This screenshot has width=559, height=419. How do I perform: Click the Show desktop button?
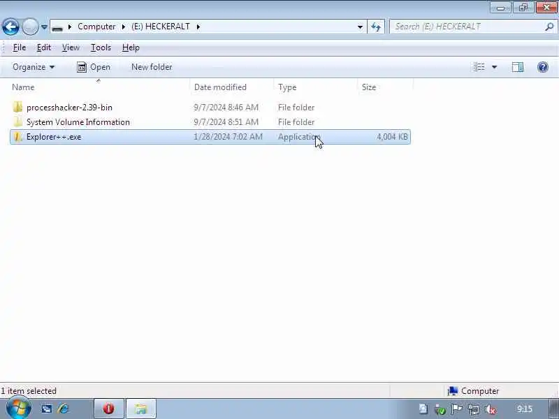pyautogui.click(x=553, y=409)
